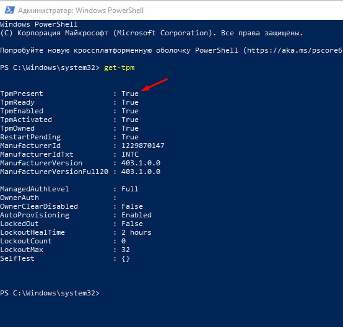This screenshot has width=343, height=327.
Task: Click the typed get-tpm command
Action: point(119,68)
